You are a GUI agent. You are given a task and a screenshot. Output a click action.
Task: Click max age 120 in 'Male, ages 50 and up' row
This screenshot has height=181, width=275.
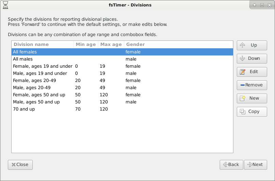pyautogui.click(x=104, y=102)
